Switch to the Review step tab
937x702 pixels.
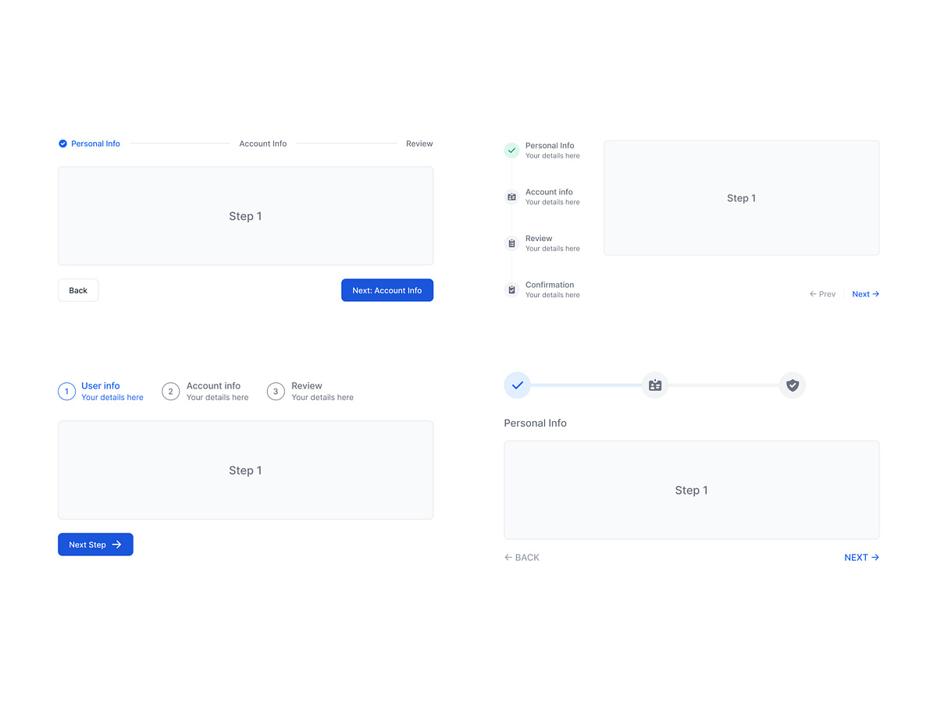click(x=419, y=144)
